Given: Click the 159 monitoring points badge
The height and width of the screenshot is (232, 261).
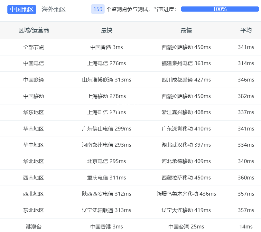Looking at the screenshot, I should pos(98,9).
